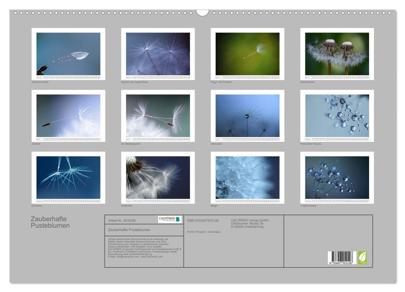Open the Im Gleichgewicht thumbnail
This screenshot has width=405, height=292.
point(158,116)
